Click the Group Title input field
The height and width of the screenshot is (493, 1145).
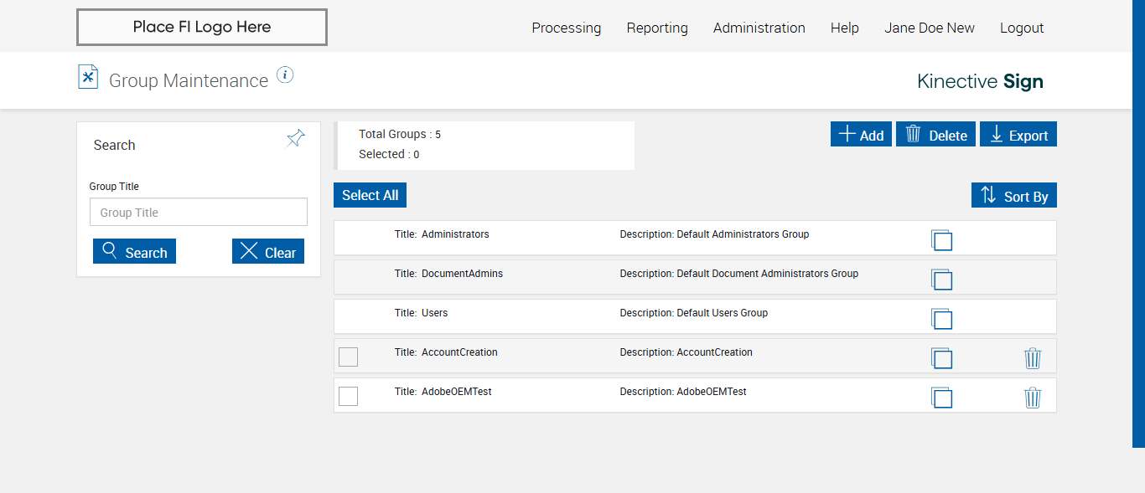pyautogui.click(x=199, y=213)
